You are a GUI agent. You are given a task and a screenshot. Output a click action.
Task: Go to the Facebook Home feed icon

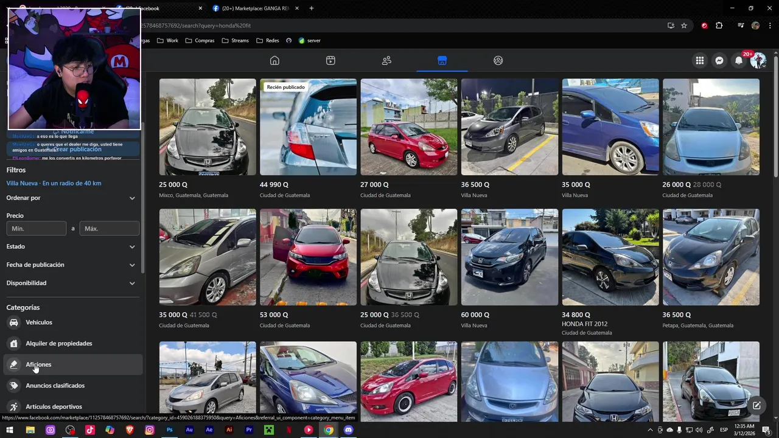click(x=274, y=60)
